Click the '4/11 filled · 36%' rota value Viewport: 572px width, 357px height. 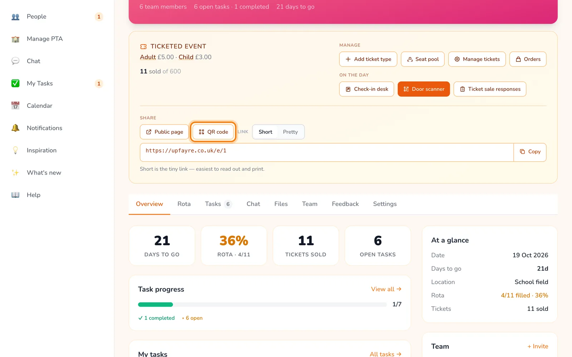[x=524, y=296]
